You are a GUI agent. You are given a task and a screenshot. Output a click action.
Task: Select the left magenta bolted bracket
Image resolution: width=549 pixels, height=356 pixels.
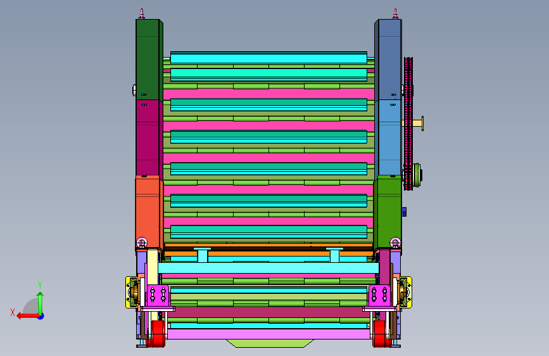(x=158, y=295)
